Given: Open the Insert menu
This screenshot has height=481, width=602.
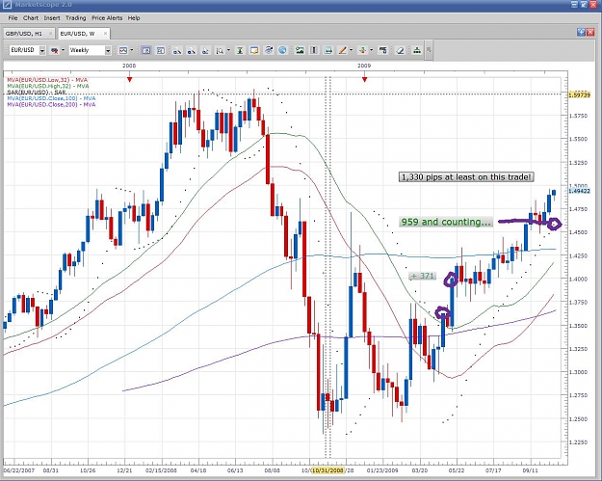Looking at the screenshot, I should tap(52, 18).
